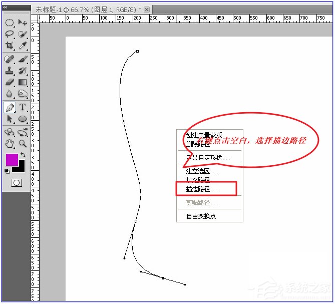Viewport: 335px width, 304px height.
Task: Select the Quick Selection tool
Action: (x=23, y=34)
